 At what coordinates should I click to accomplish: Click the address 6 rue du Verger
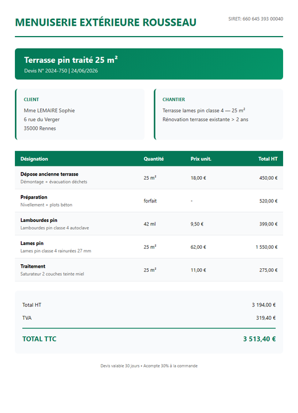(x=42, y=120)
